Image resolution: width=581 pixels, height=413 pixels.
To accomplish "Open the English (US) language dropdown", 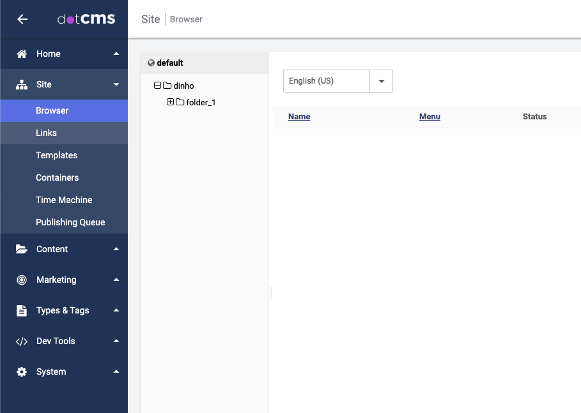I will point(382,81).
